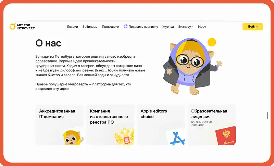This screenshot has width=274, height=166.
Task: Go to the Вебинары section
Action: (x=90, y=27)
